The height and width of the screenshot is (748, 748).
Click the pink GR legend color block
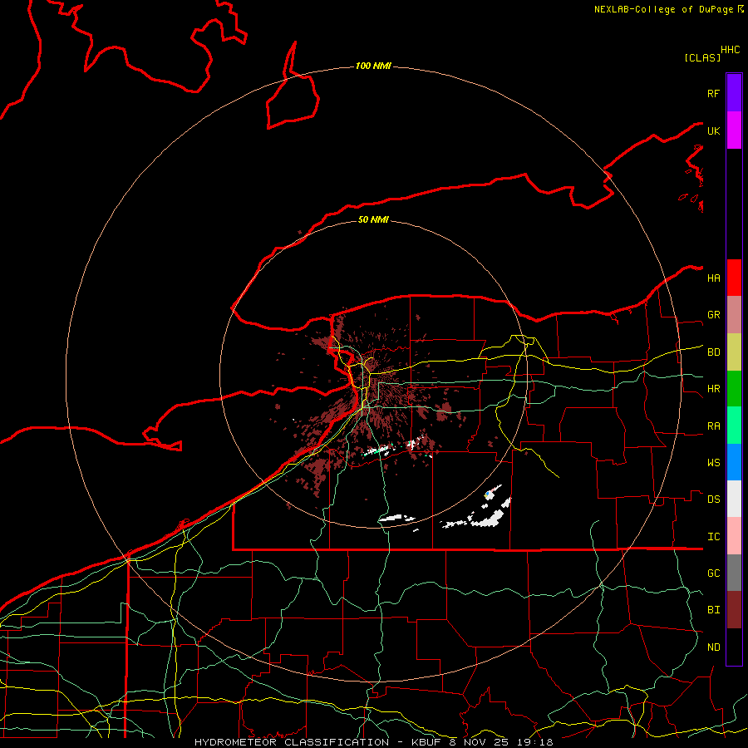[734, 315]
